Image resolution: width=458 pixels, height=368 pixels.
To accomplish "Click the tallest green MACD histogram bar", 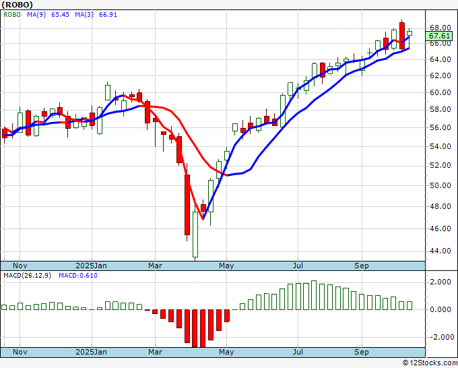I will click(x=314, y=295).
